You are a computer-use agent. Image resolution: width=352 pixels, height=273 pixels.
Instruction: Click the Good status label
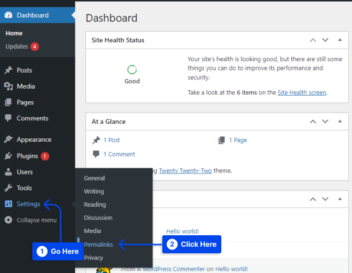(x=132, y=81)
